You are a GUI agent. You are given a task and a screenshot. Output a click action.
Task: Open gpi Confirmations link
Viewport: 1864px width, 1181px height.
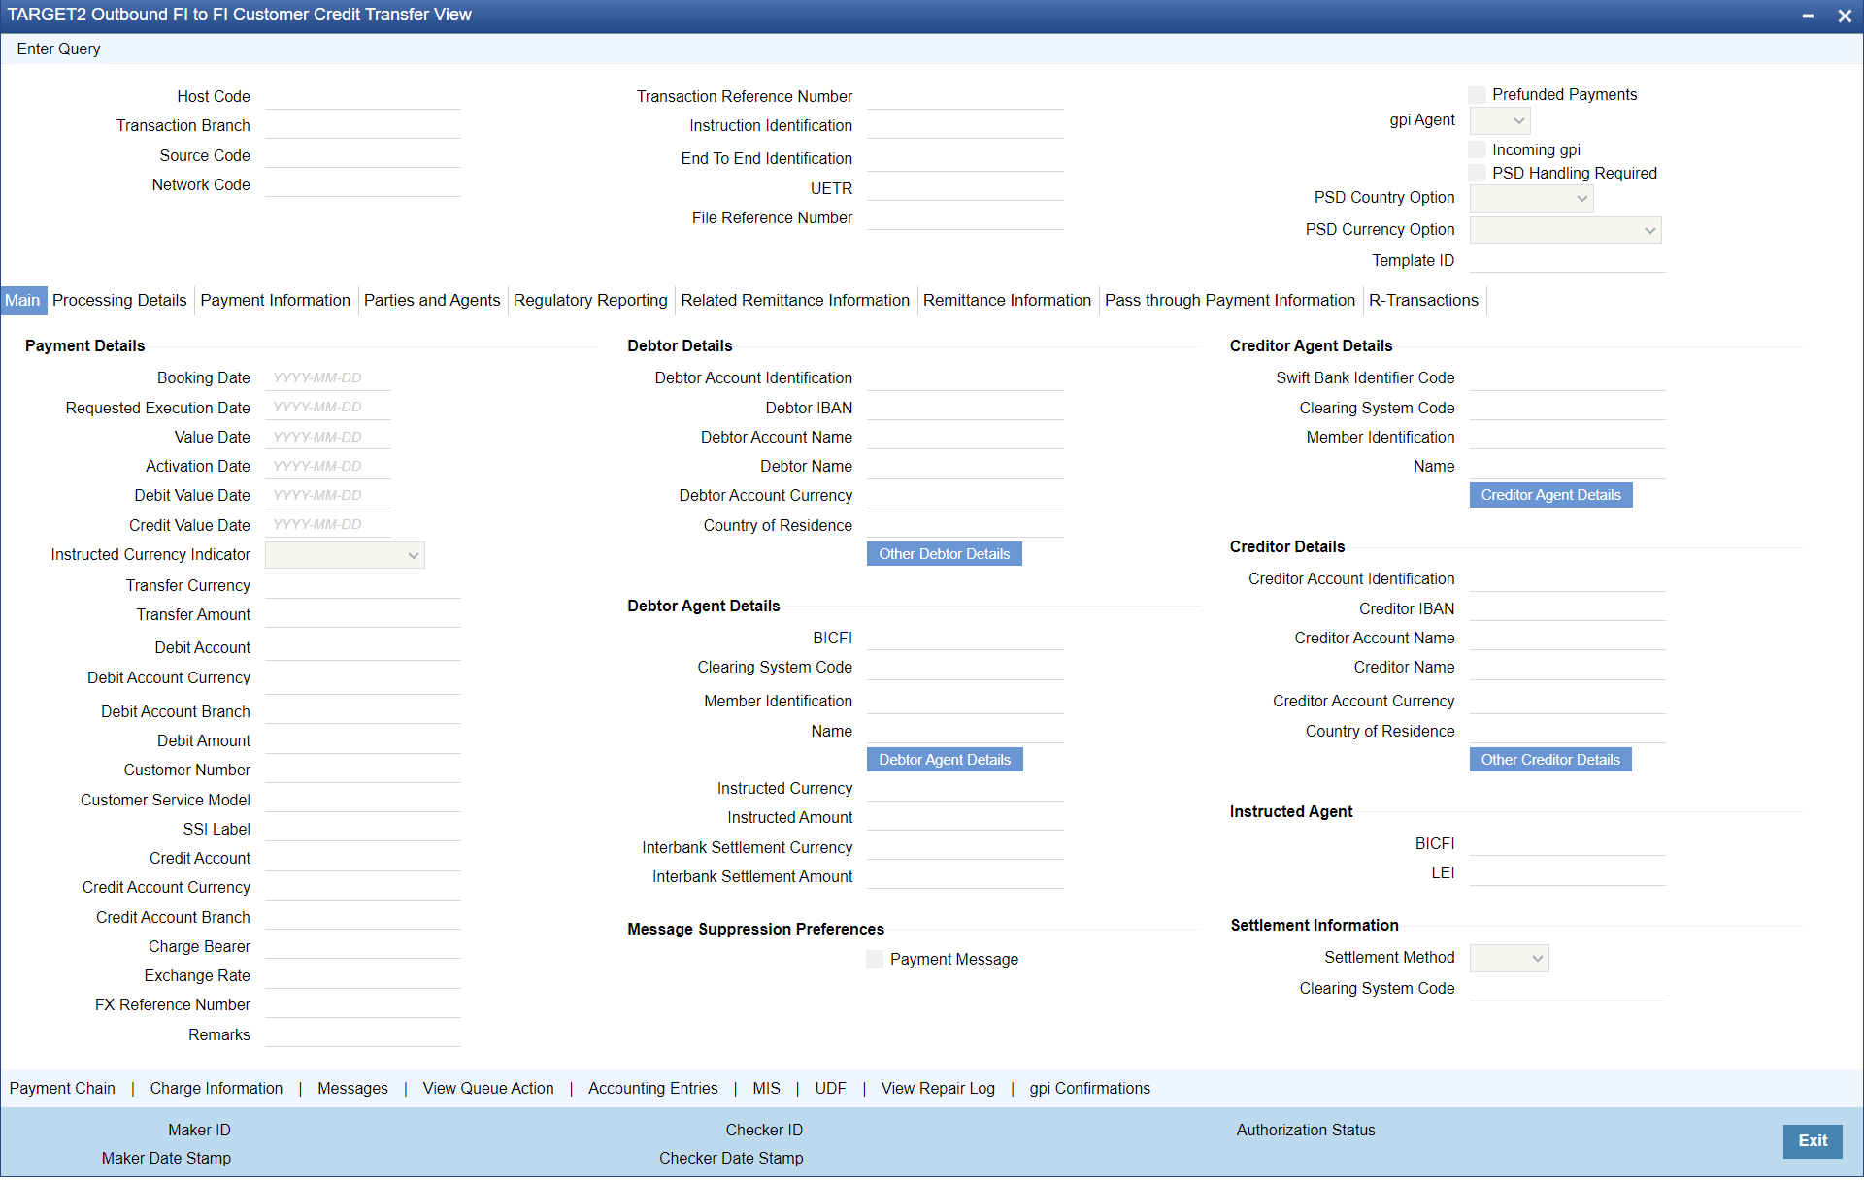[1090, 1089]
